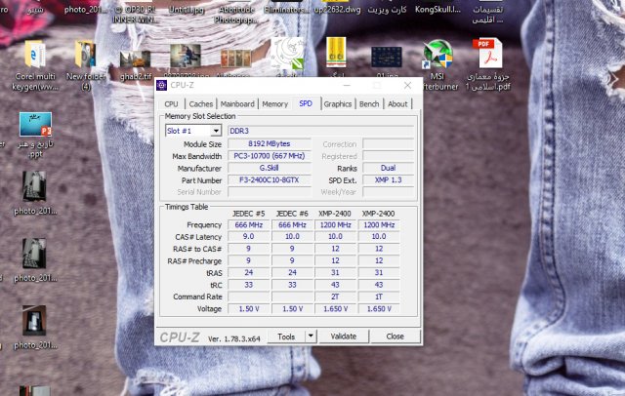Click the Tools button
The width and height of the screenshot is (625, 396).
(x=286, y=337)
